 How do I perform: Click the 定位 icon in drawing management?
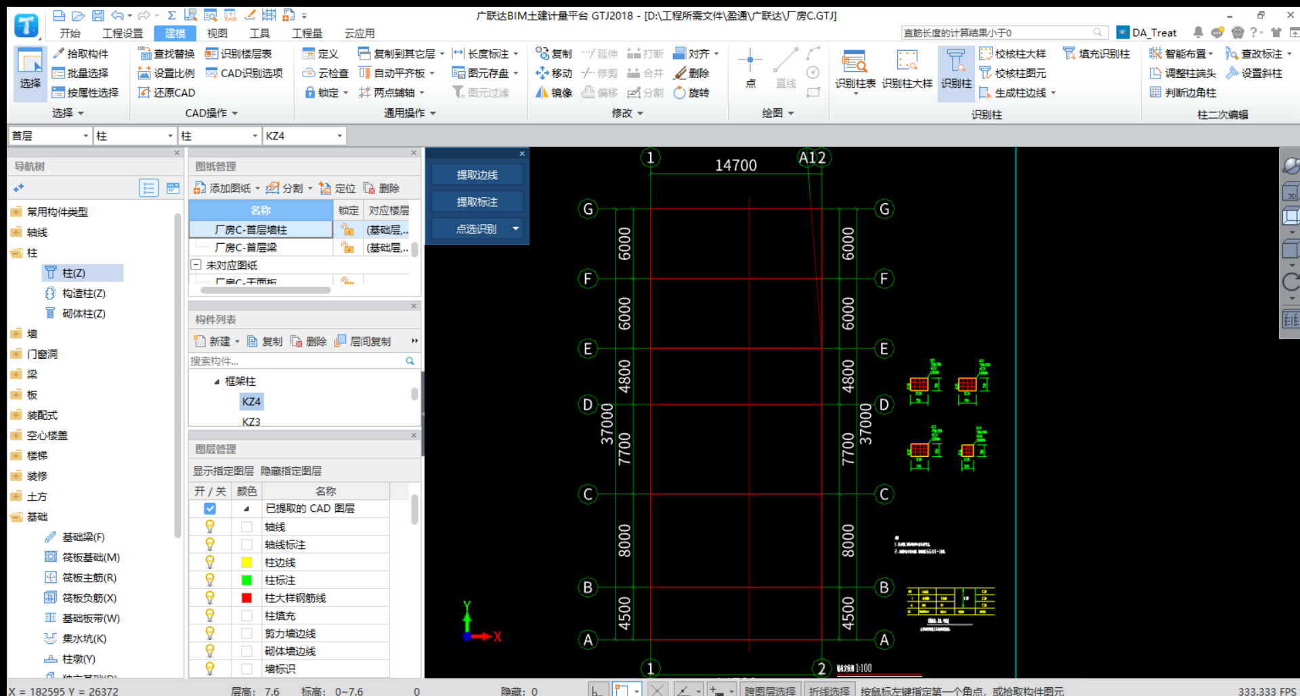coord(337,188)
